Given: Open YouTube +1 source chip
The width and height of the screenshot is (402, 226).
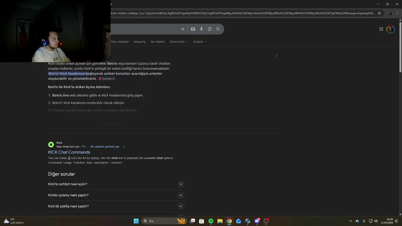Looking at the screenshot, I should pos(107,79).
